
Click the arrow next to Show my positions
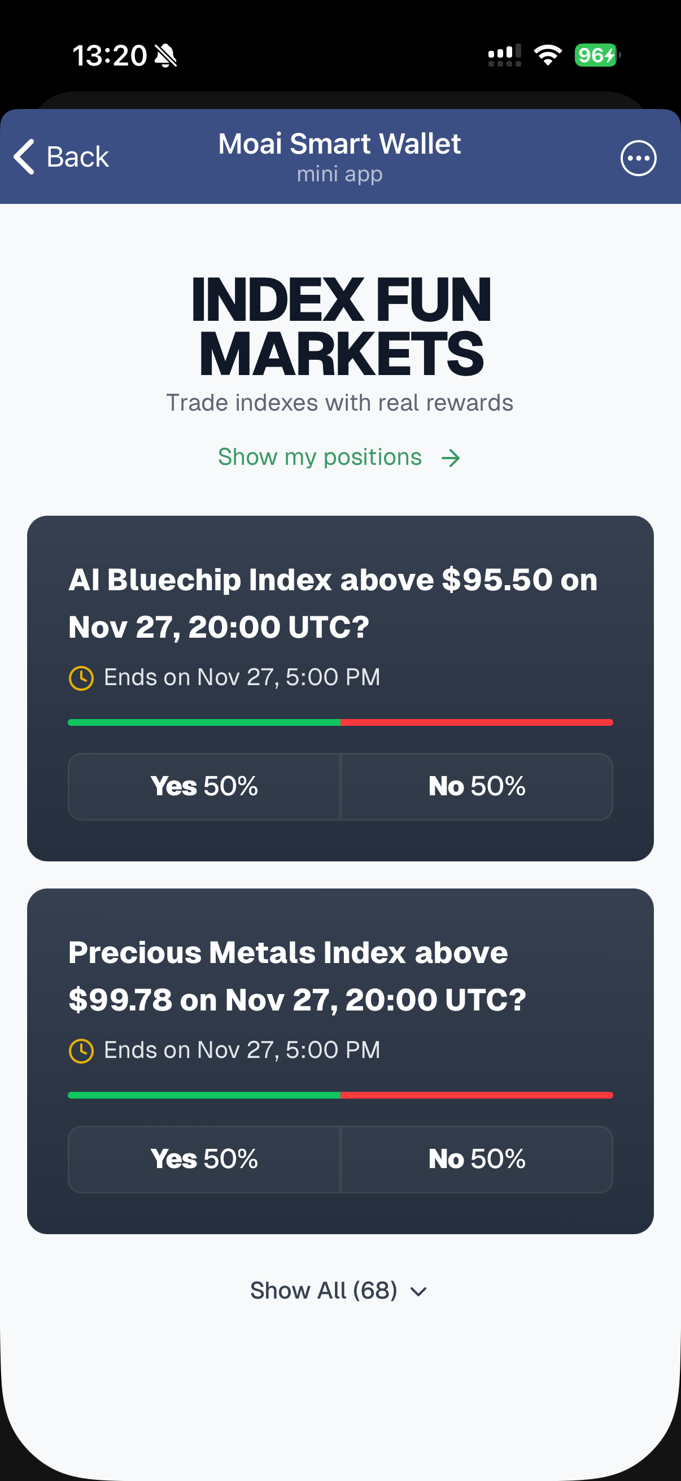click(x=451, y=458)
